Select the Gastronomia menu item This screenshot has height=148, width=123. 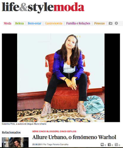click(54, 23)
